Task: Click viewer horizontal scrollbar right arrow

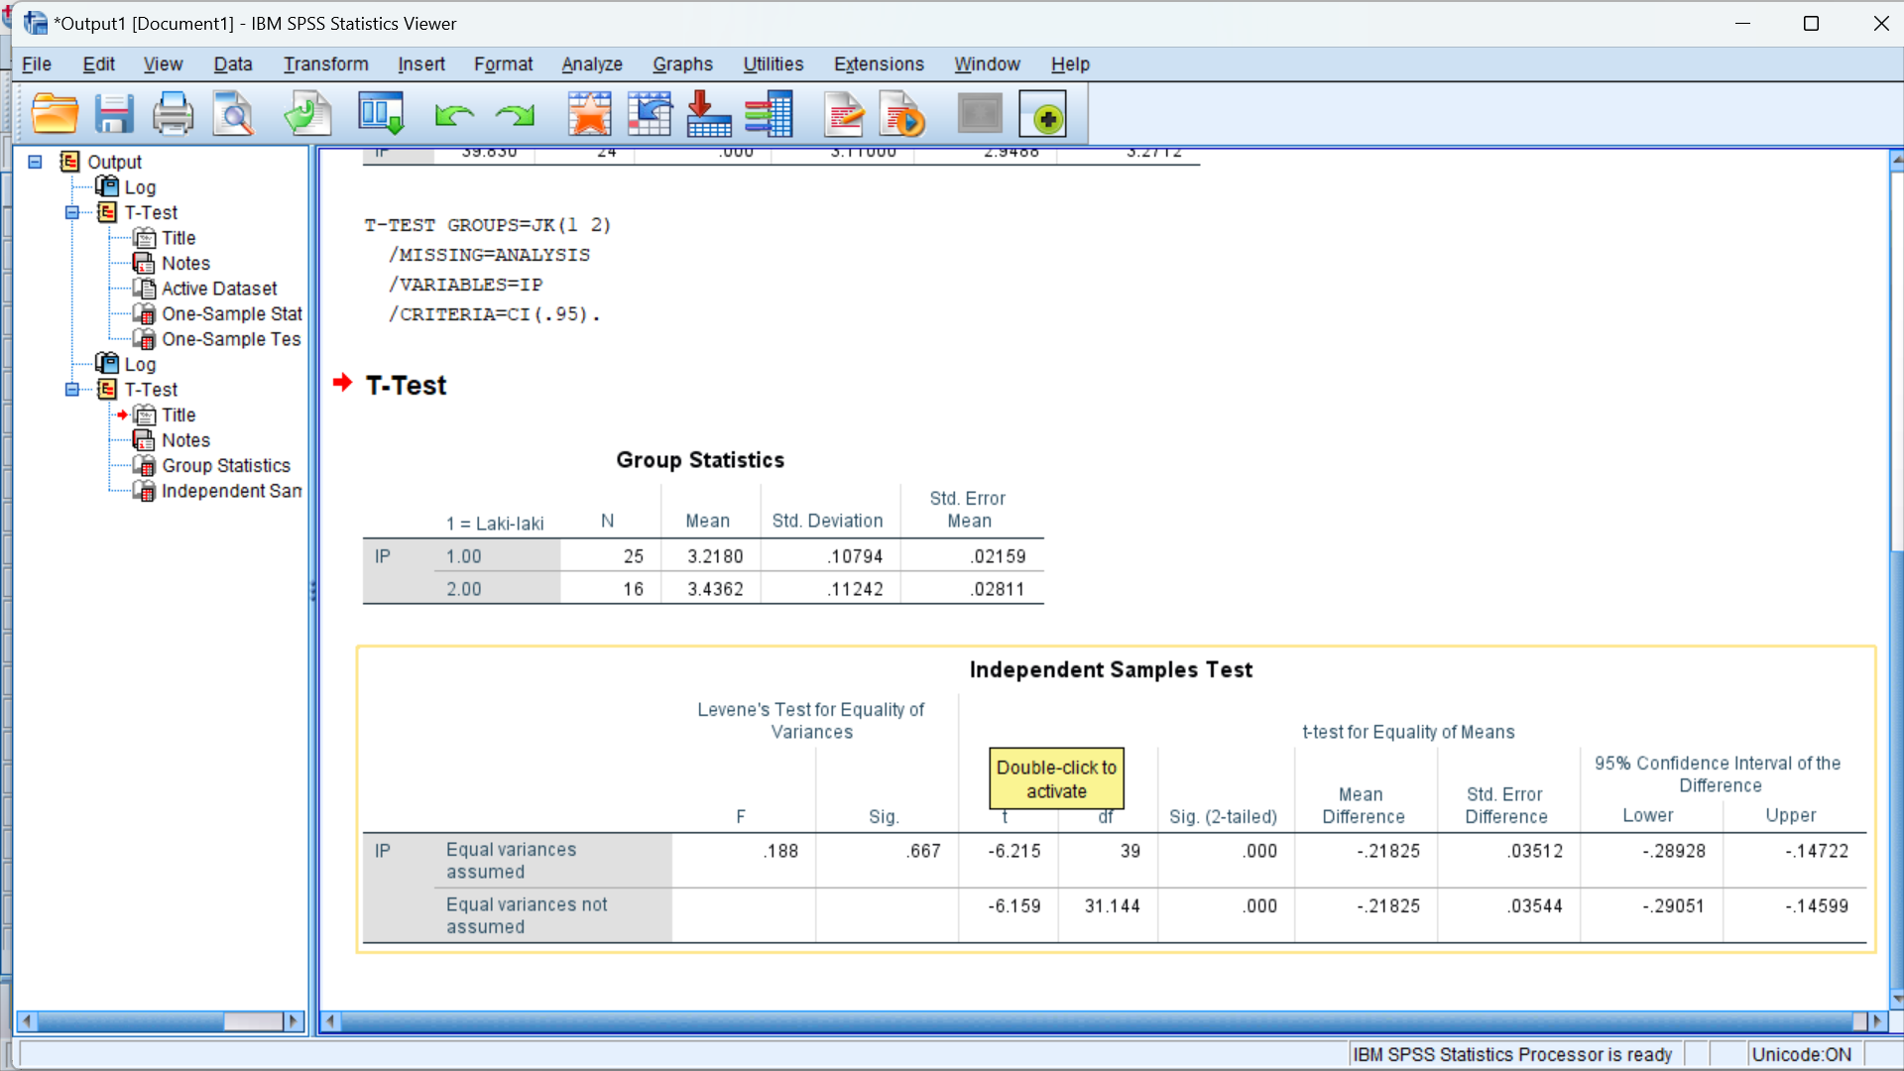Action: (x=1876, y=1021)
